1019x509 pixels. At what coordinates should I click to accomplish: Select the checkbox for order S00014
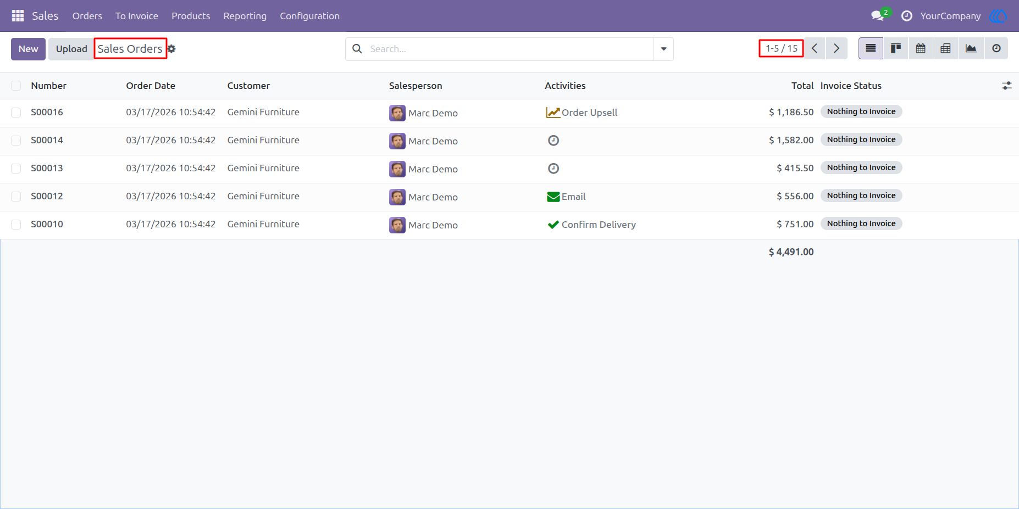16,141
